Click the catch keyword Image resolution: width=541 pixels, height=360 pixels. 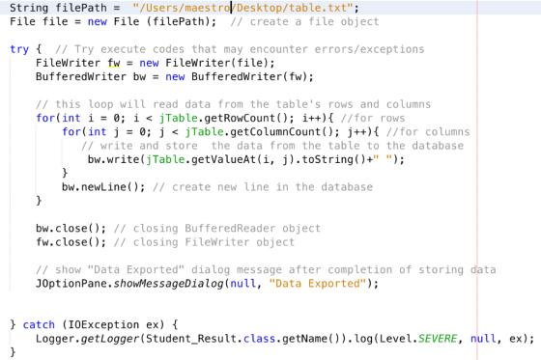coord(39,325)
